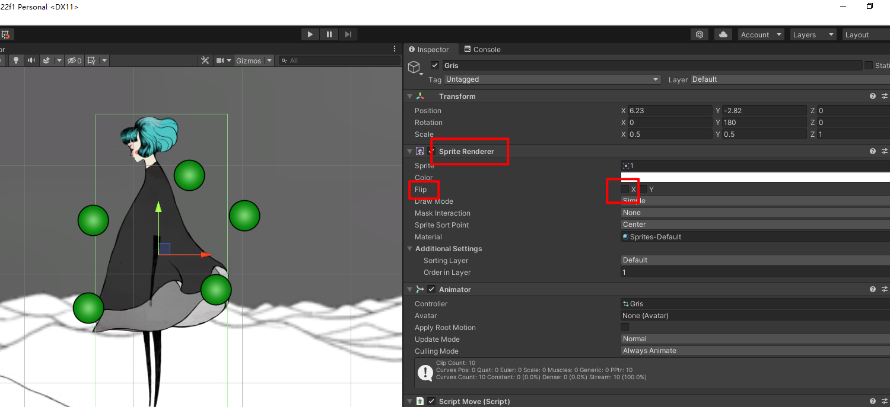Start Play mode with the Play button
The height and width of the screenshot is (407, 890).
pos(310,34)
